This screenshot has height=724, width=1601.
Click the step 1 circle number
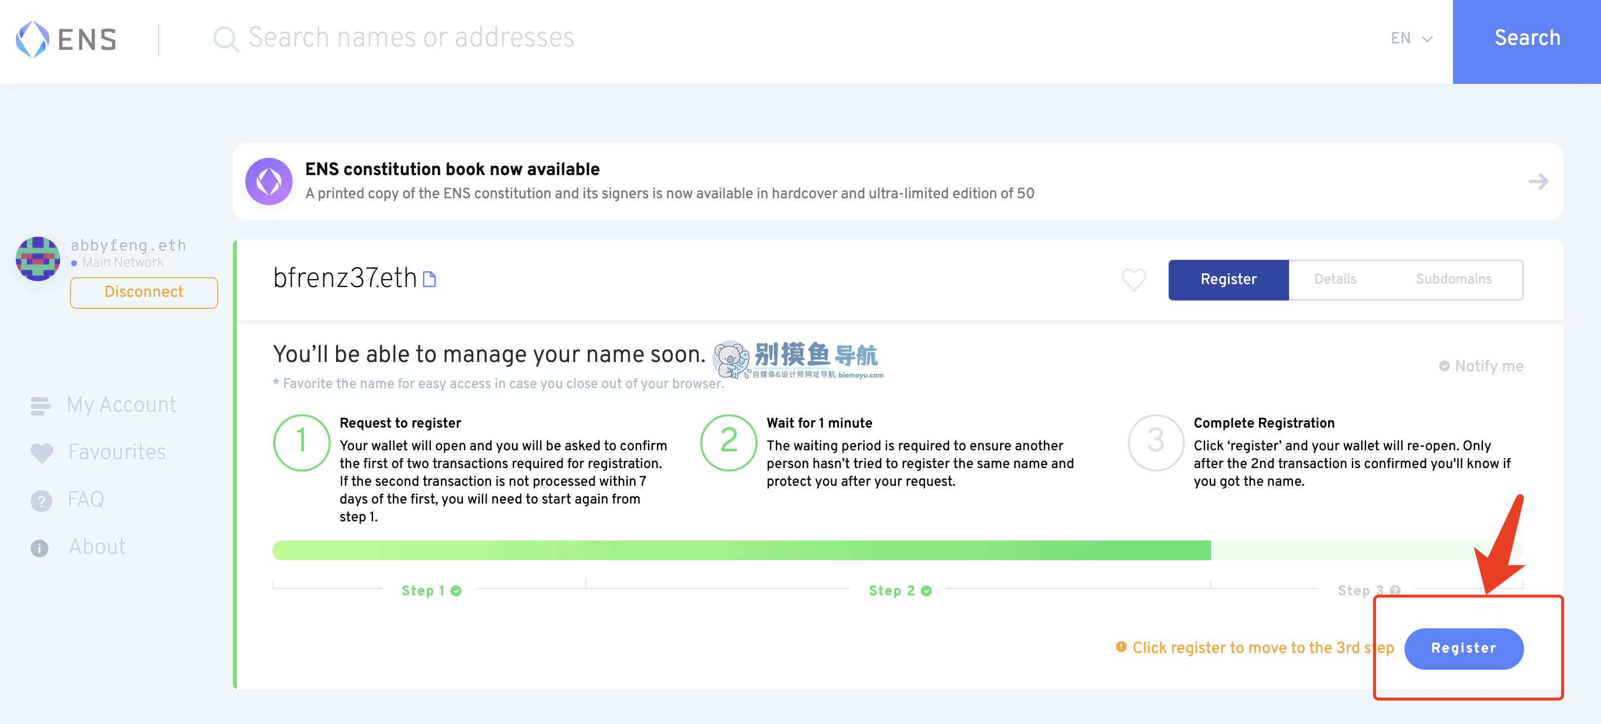tap(302, 443)
